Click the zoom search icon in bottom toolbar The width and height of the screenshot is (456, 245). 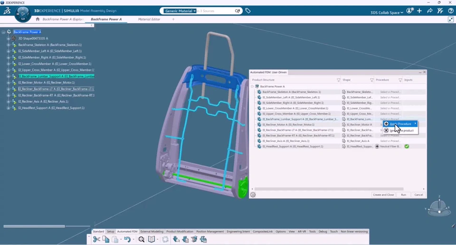point(142,239)
